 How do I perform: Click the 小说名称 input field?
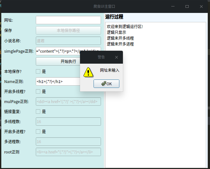[x=68, y=41]
